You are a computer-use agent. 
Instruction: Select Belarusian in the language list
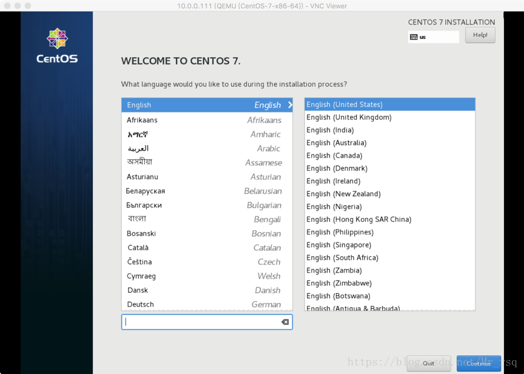[x=207, y=191]
